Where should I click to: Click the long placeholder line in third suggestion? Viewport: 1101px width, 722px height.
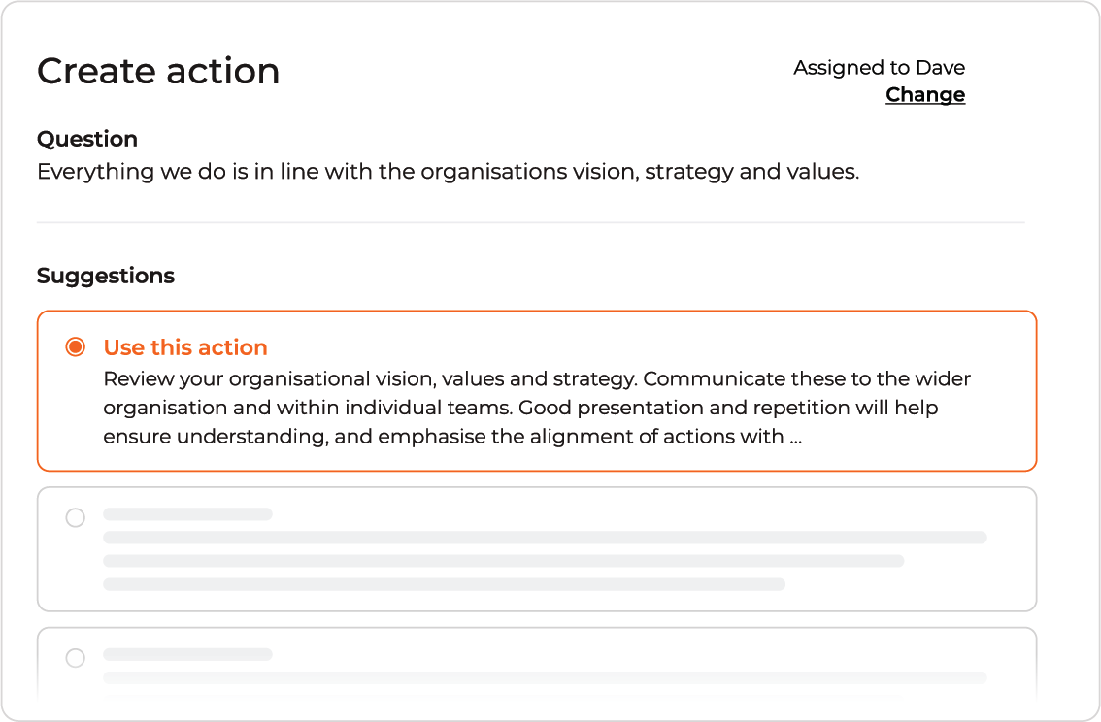coord(544,677)
